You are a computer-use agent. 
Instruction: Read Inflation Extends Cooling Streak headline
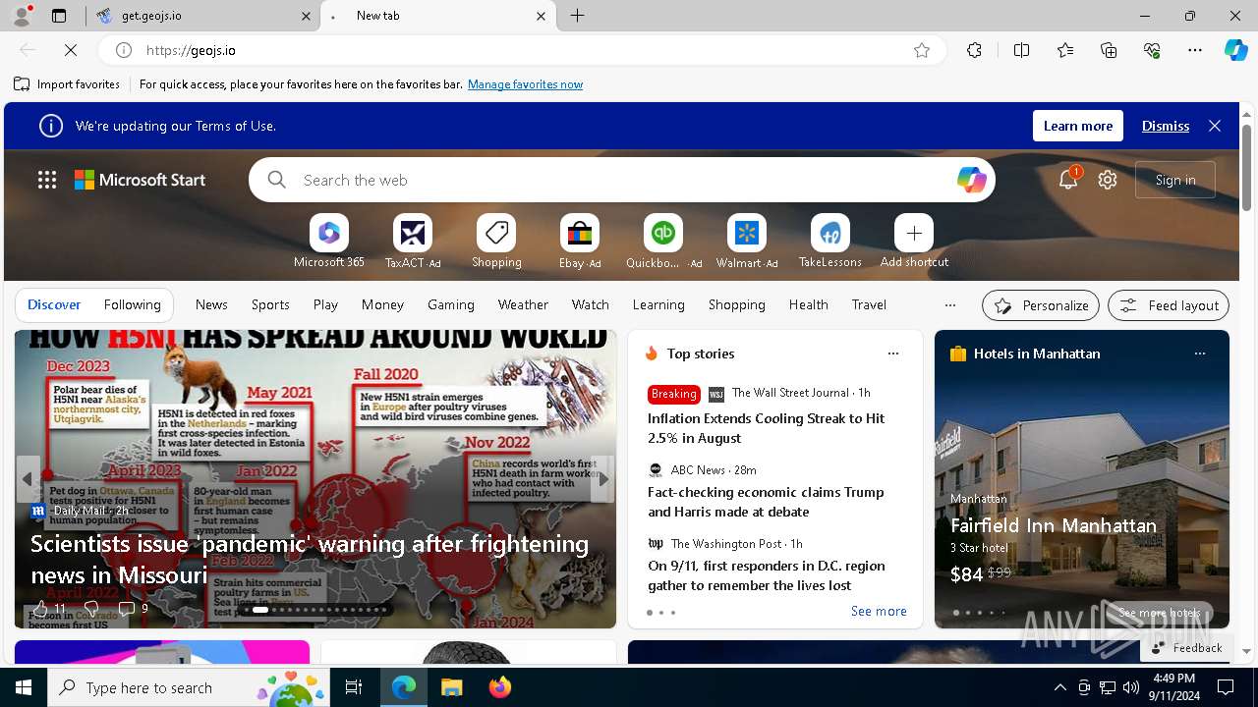pos(767,428)
